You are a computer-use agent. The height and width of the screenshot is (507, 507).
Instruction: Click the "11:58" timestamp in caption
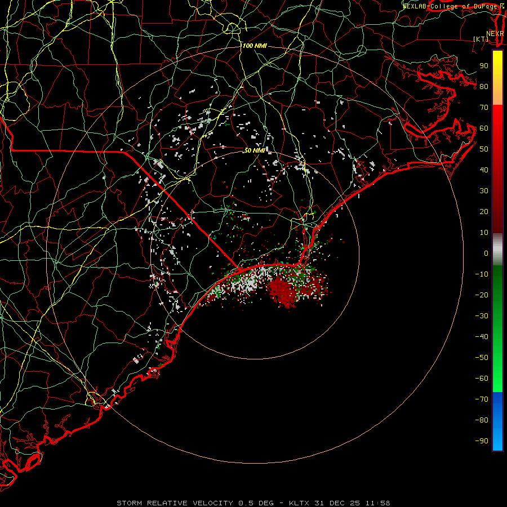click(x=377, y=503)
